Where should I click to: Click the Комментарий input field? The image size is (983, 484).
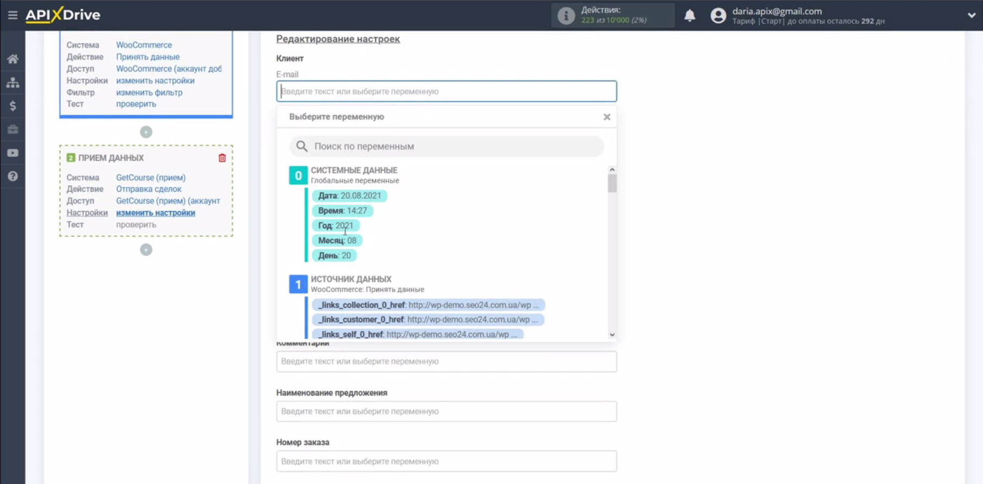click(x=447, y=361)
